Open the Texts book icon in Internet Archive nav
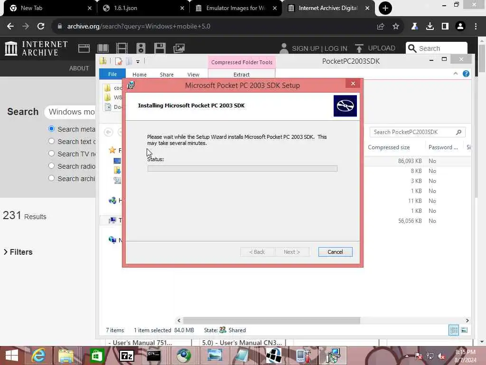Image resolution: width=486 pixels, height=365 pixels. (103, 48)
